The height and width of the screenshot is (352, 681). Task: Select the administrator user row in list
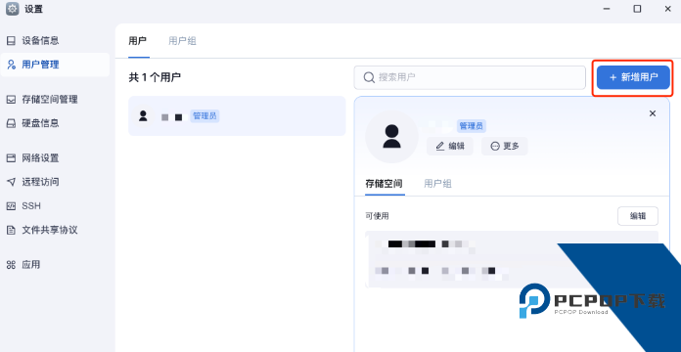237,116
